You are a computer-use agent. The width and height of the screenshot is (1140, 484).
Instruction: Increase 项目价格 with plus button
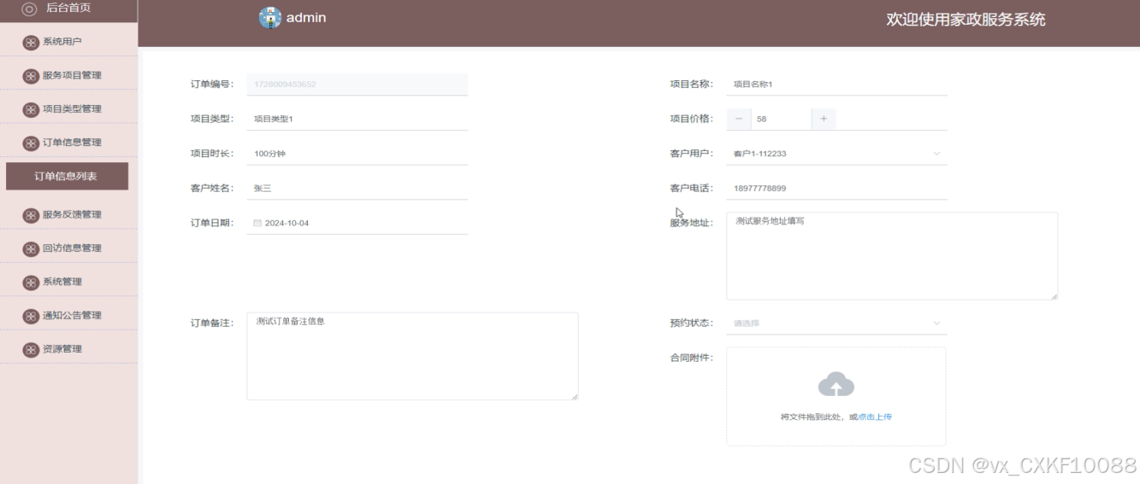click(x=824, y=119)
